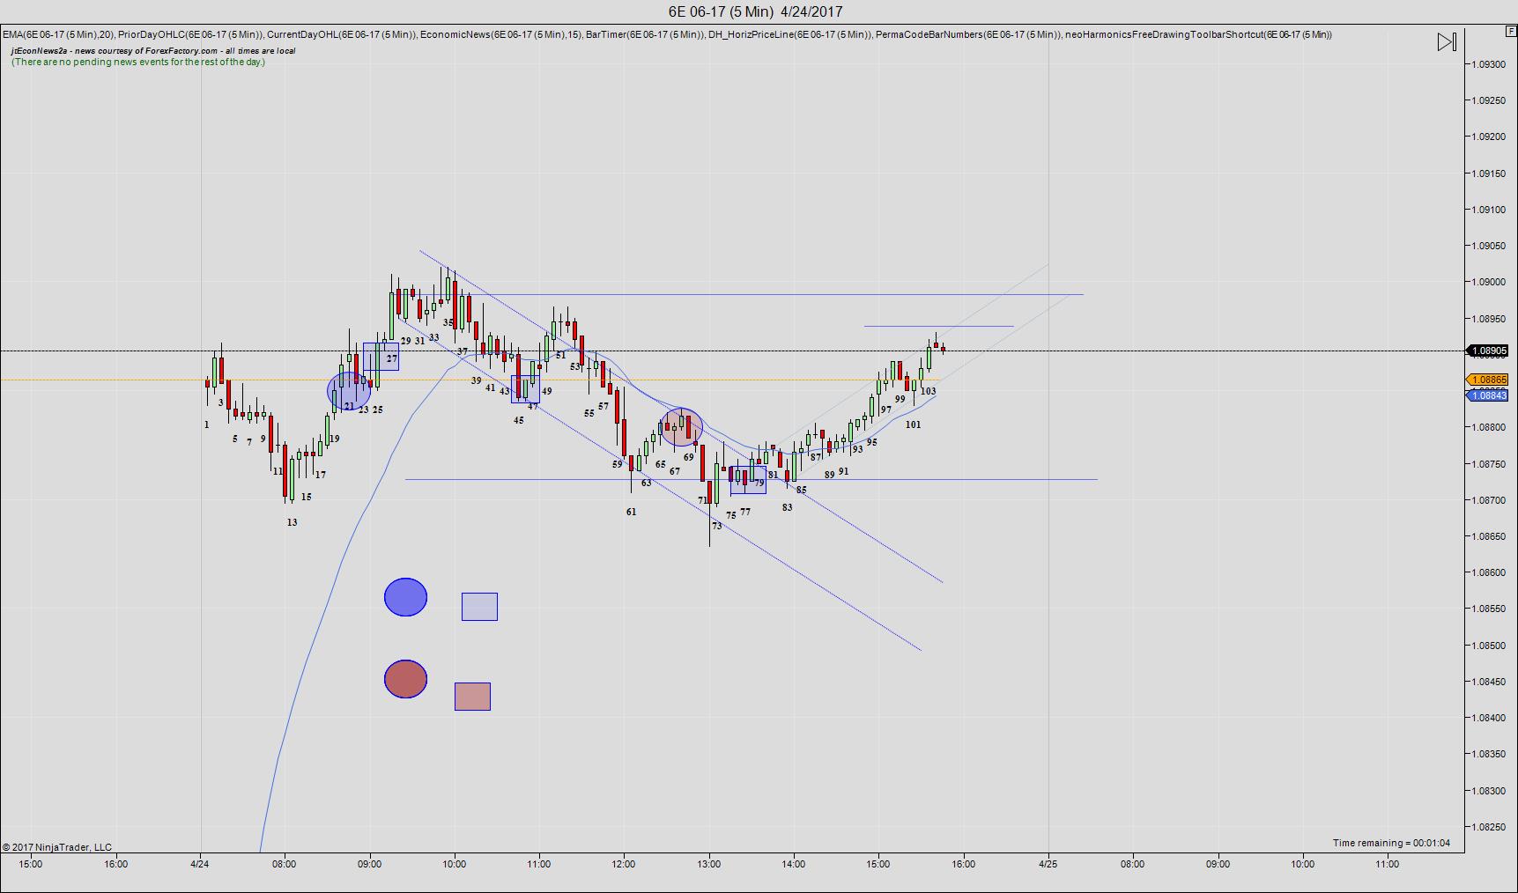Click the PriorDayOHLC indicator label
Viewport: 1518px width, 893px height.
(x=190, y=34)
